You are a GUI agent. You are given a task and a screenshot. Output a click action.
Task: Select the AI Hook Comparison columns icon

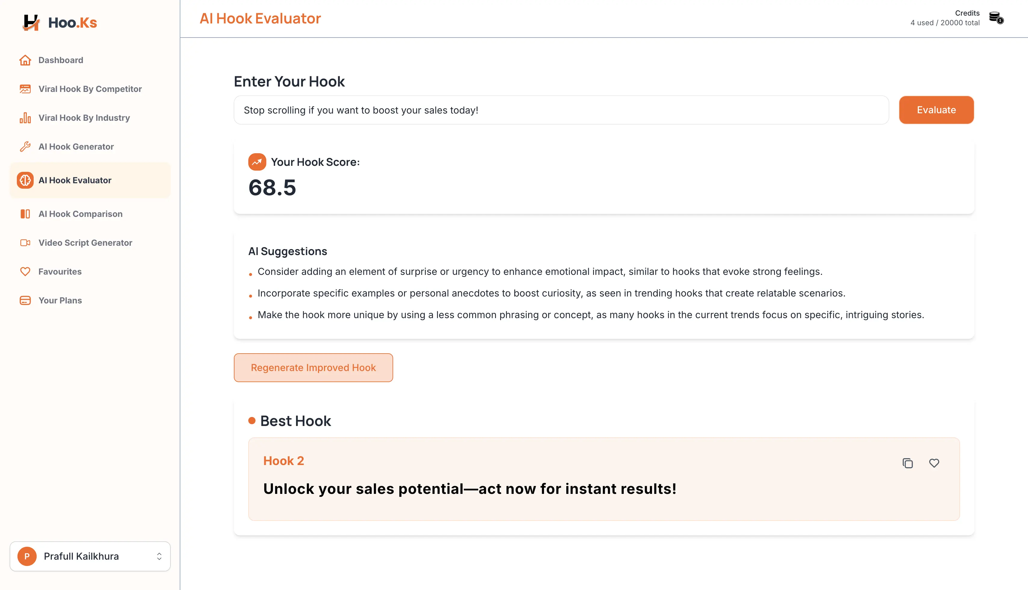pyautogui.click(x=25, y=214)
